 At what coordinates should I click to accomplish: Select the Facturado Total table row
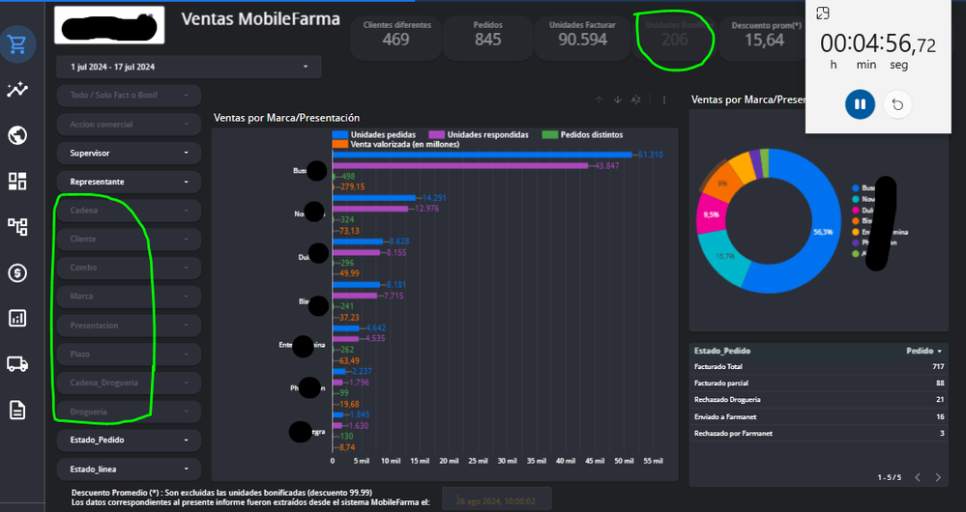[819, 367]
